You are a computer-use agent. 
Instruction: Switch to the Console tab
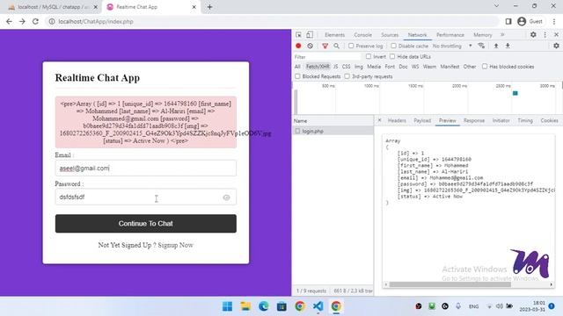coord(362,35)
